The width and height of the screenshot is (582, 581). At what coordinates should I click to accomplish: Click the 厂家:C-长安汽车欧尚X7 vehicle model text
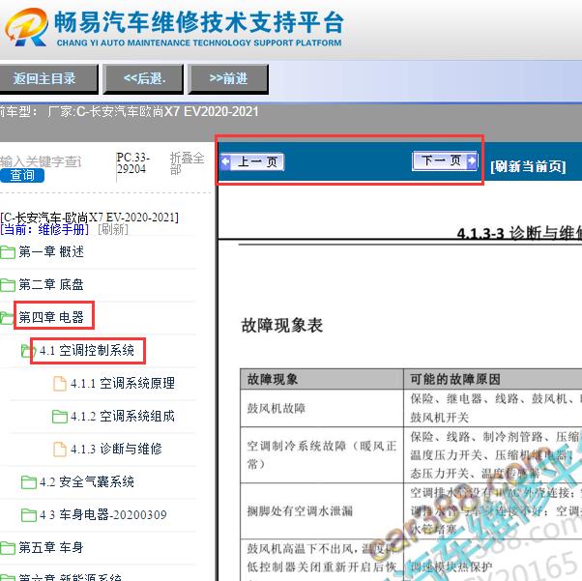[153, 111]
